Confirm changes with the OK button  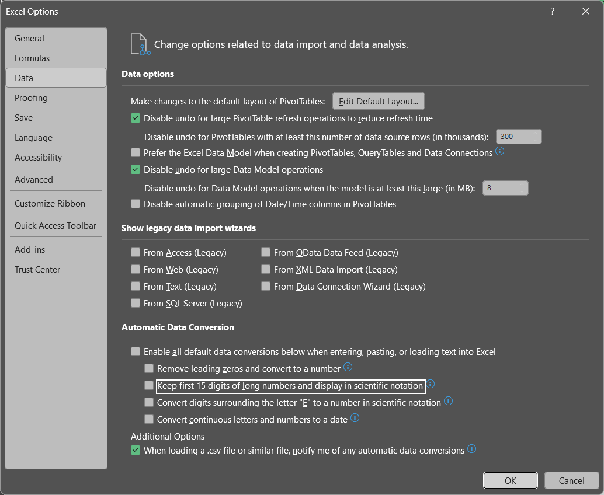pos(511,481)
